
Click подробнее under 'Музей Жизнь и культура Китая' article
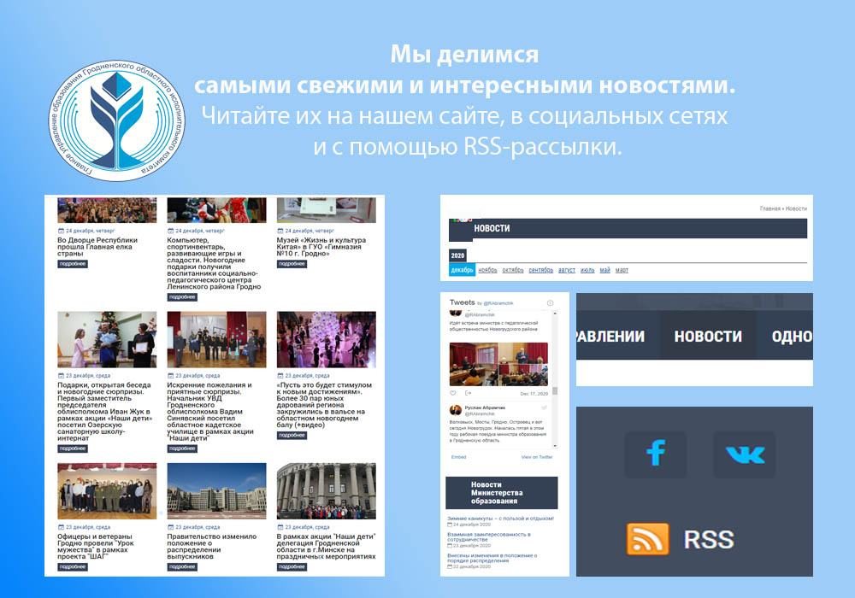(292, 264)
